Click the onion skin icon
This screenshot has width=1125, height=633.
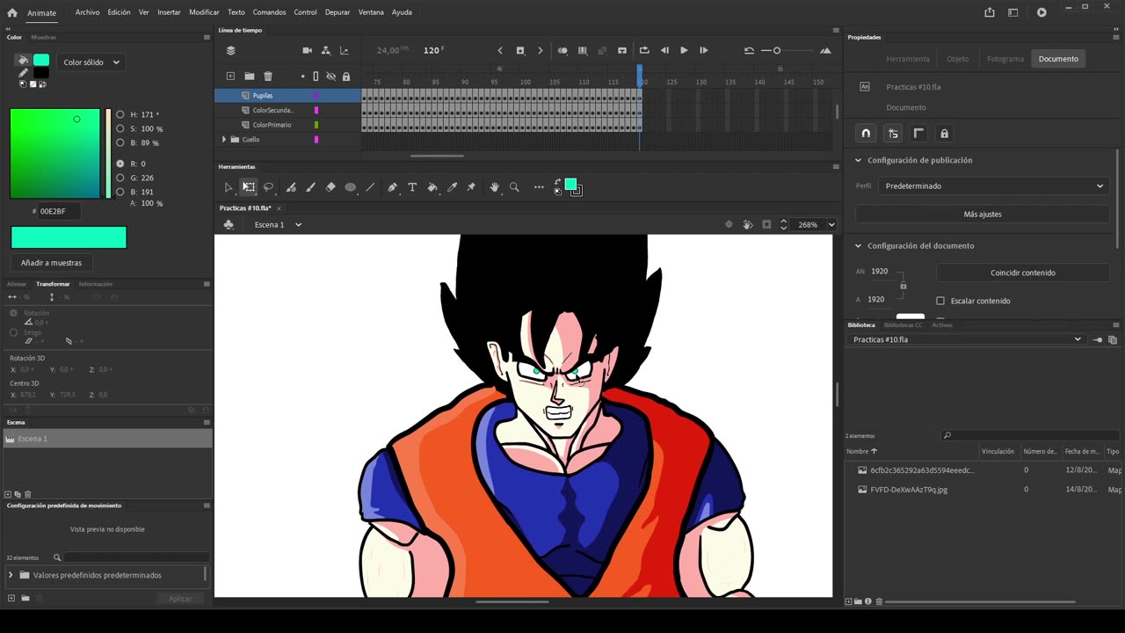pyautogui.click(x=562, y=51)
